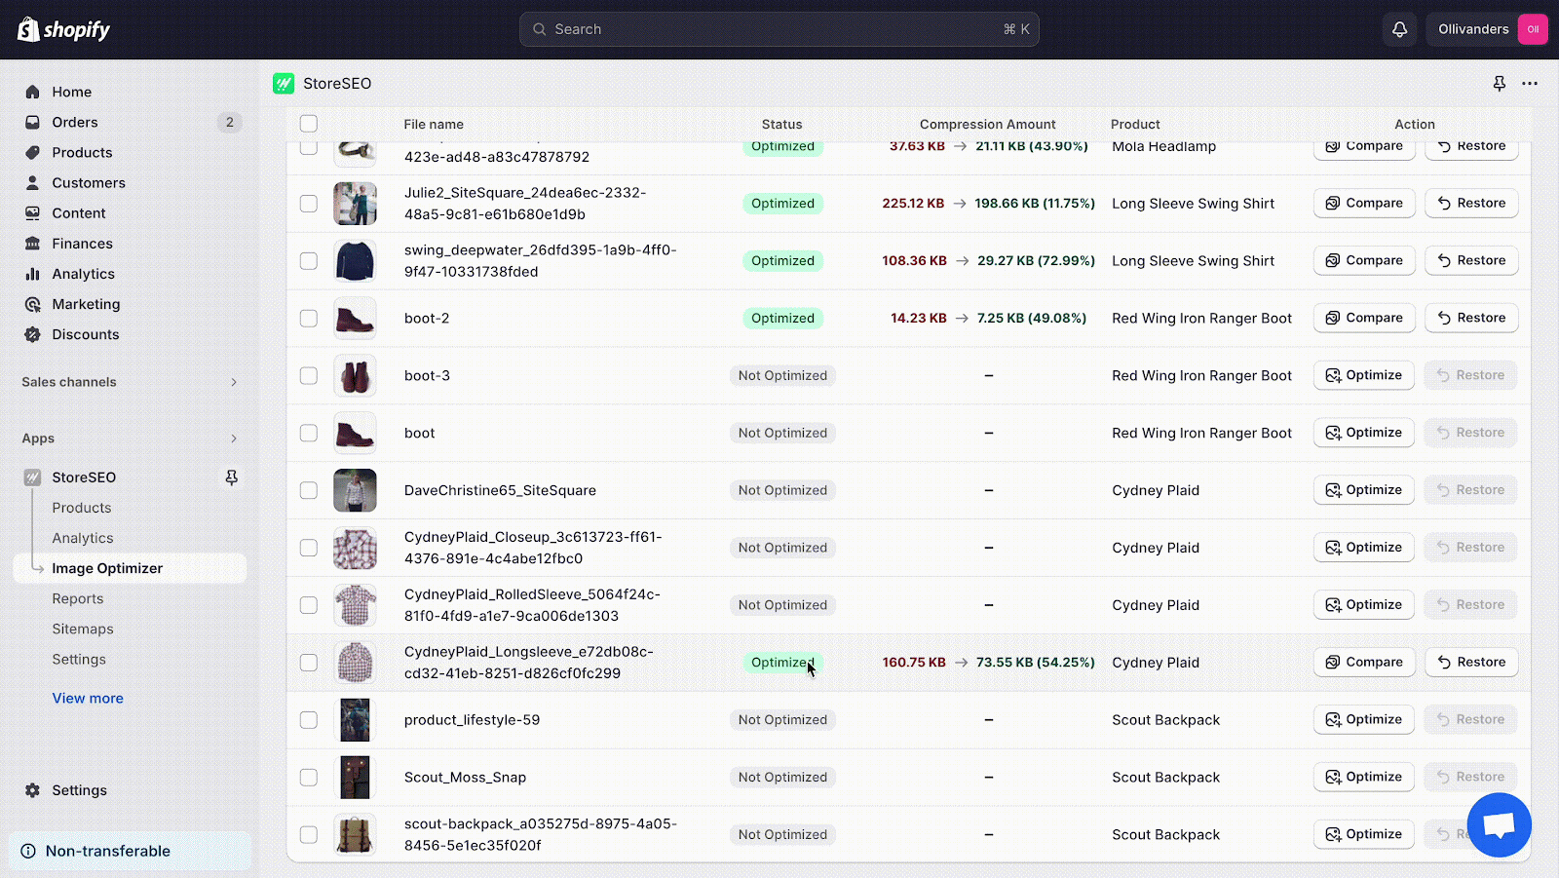Focus the Search field in top bar
Image resolution: width=1559 pixels, height=878 pixels.
[779, 29]
